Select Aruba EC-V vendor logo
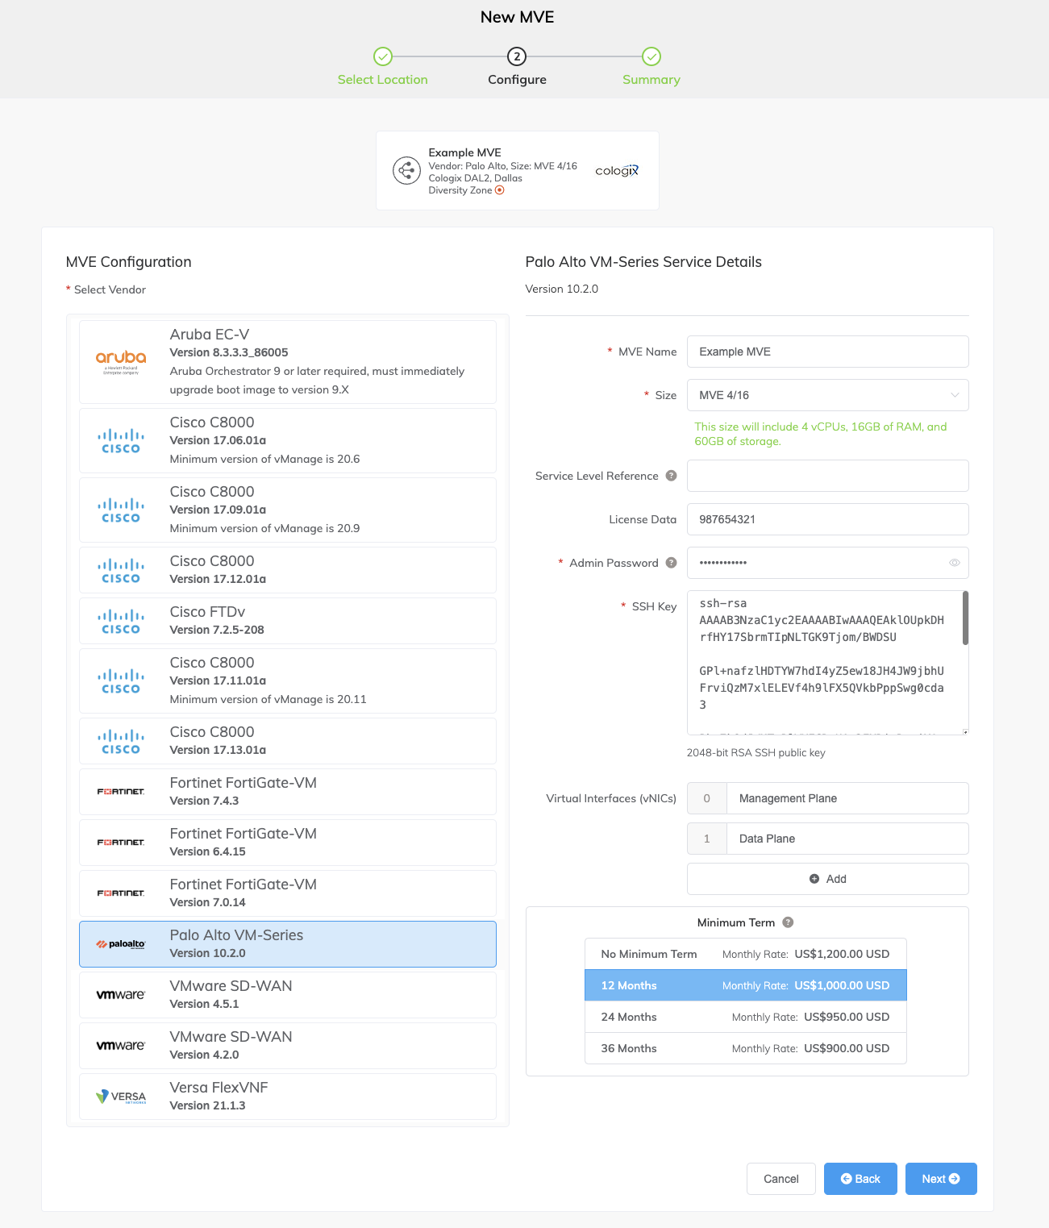The height and width of the screenshot is (1228, 1049). click(x=121, y=361)
